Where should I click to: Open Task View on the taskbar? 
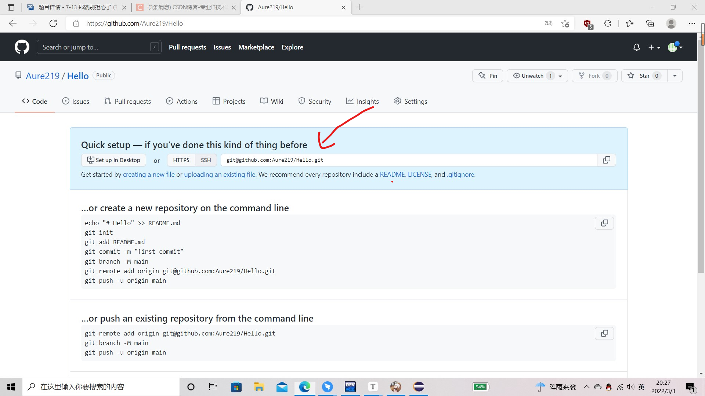click(x=213, y=387)
